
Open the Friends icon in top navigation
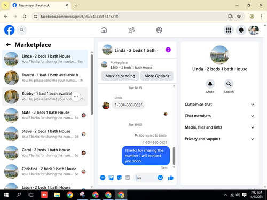click(131, 30)
